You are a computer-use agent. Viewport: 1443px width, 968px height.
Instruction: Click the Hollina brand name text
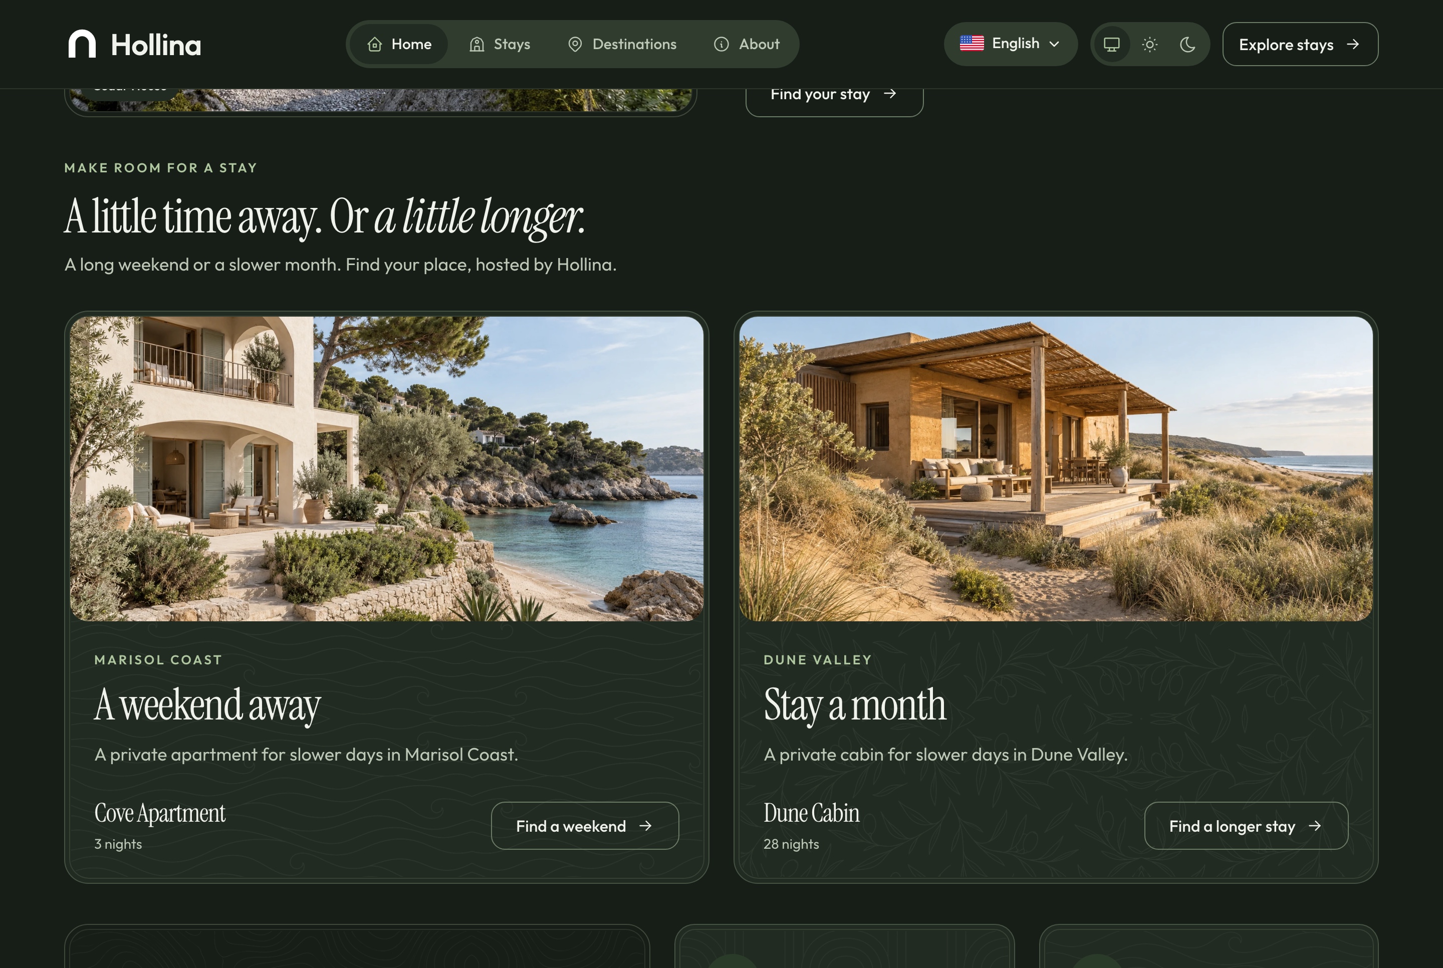click(155, 45)
